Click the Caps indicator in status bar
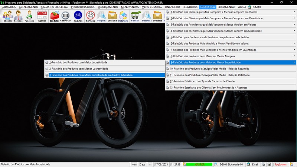This screenshot has width=297, height=167. click(x=142, y=164)
